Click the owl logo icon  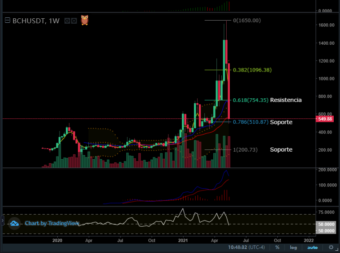coord(85,20)
